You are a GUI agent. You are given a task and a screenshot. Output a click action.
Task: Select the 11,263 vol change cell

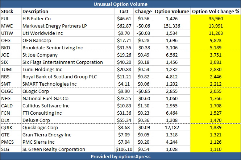[216, 33]
